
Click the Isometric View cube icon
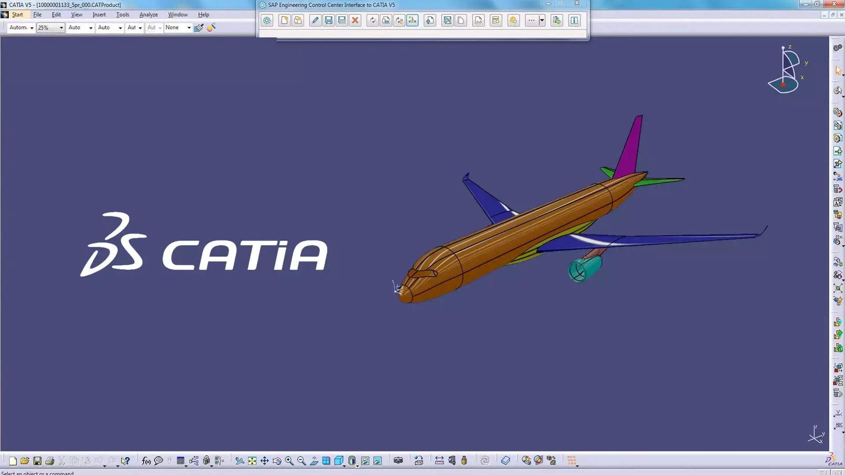pos(339,460)
